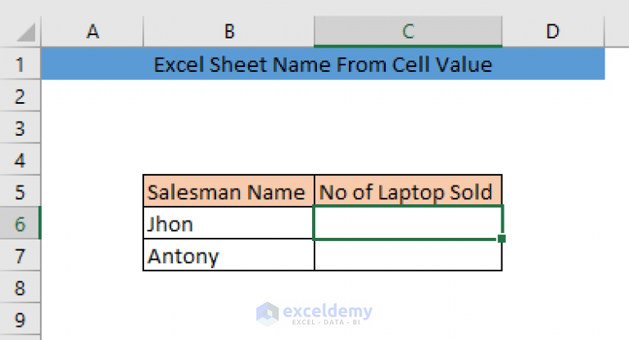Viewport: 629px width, 340px height.
Task: Select row 1 header
Action: (x=20, y=65)
